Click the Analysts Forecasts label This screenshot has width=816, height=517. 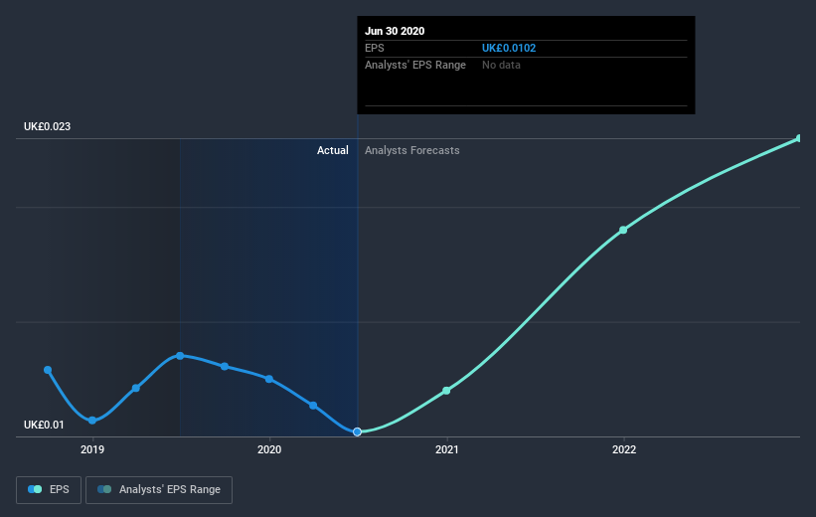[x=411, y=150]
